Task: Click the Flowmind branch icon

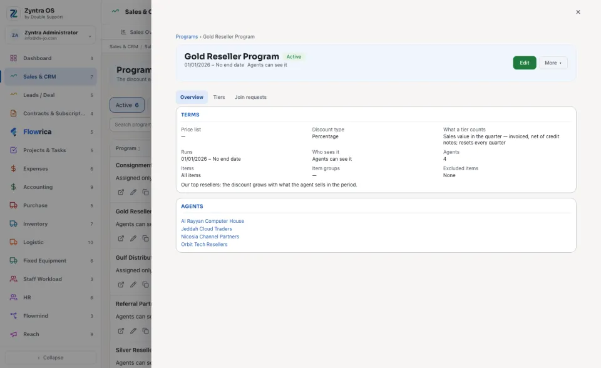Action: point(13,316)
